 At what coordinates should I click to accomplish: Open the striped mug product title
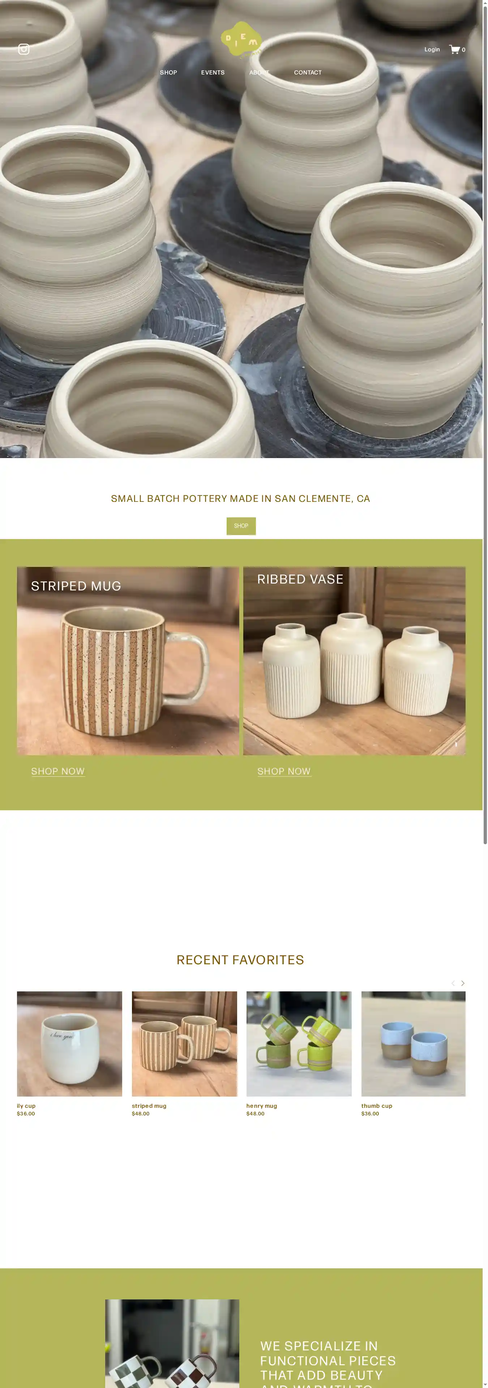149,1106
